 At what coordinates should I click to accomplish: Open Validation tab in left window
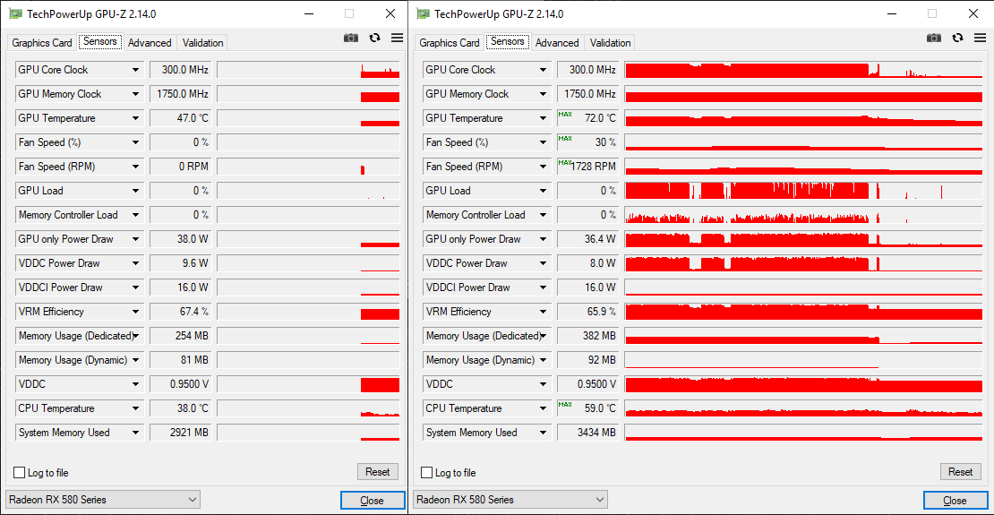pos(203,43)
